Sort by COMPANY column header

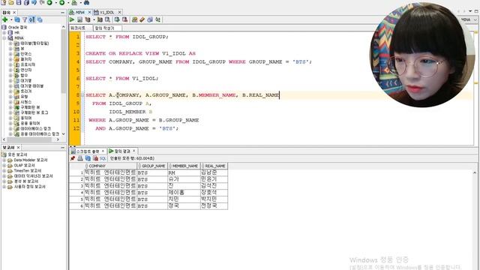coord(110,166)
